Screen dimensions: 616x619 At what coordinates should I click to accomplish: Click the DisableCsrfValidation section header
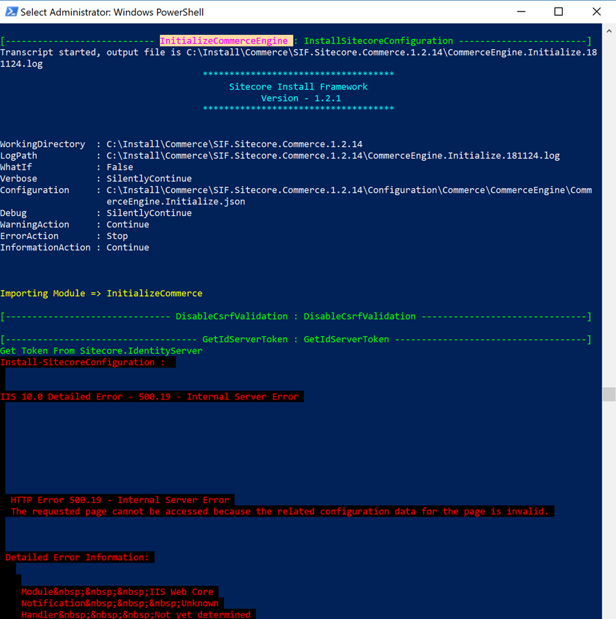[x=296, y=316]
